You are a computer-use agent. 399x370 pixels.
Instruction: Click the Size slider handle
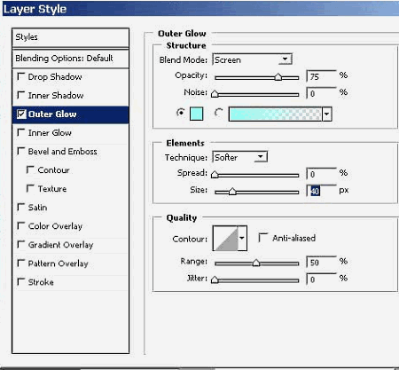232,192
